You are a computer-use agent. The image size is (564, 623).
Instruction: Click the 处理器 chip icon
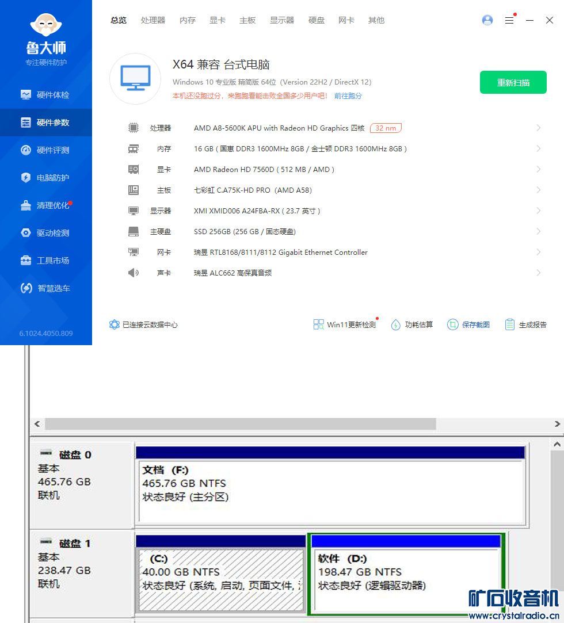point(133,128)
